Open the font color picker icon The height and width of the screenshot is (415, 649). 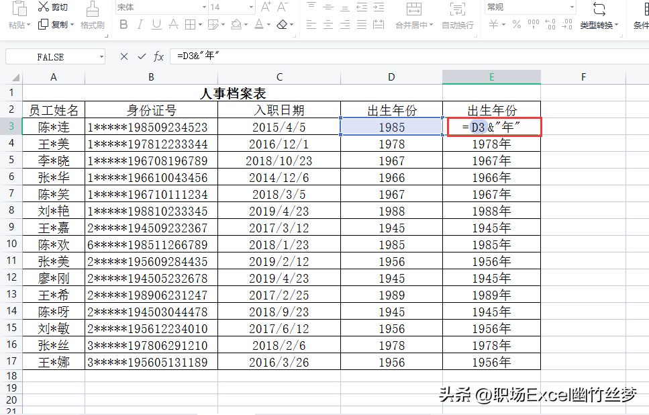tap(259, 24)
